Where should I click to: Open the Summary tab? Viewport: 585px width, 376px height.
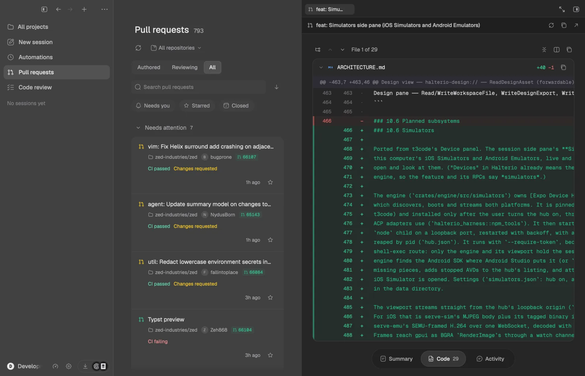(397, 359)
